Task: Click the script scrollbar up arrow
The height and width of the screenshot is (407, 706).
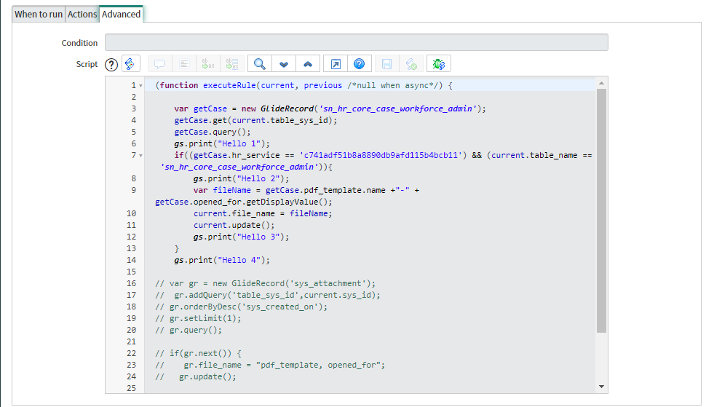Action: 601,83
